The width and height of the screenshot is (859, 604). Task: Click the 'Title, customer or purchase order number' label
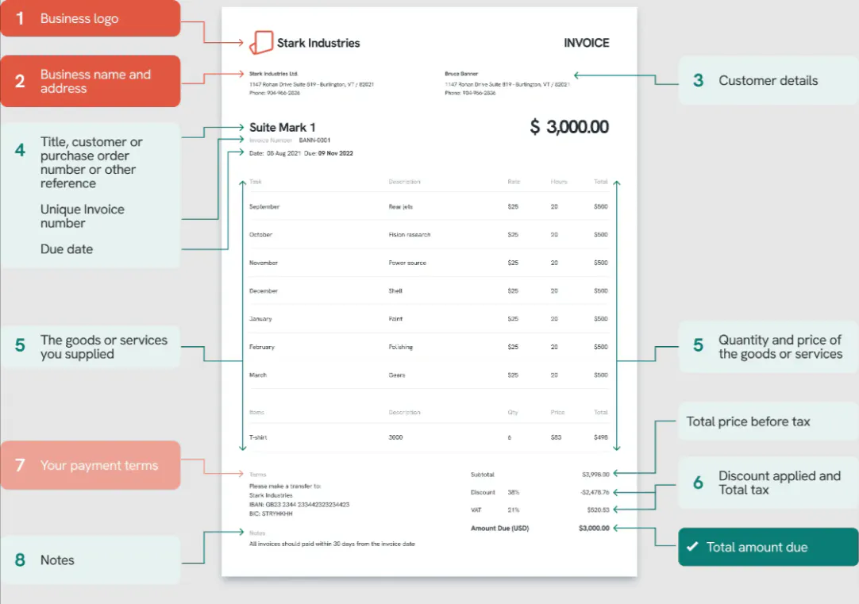91,163
